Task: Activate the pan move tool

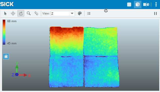Action: coord(13,13)
